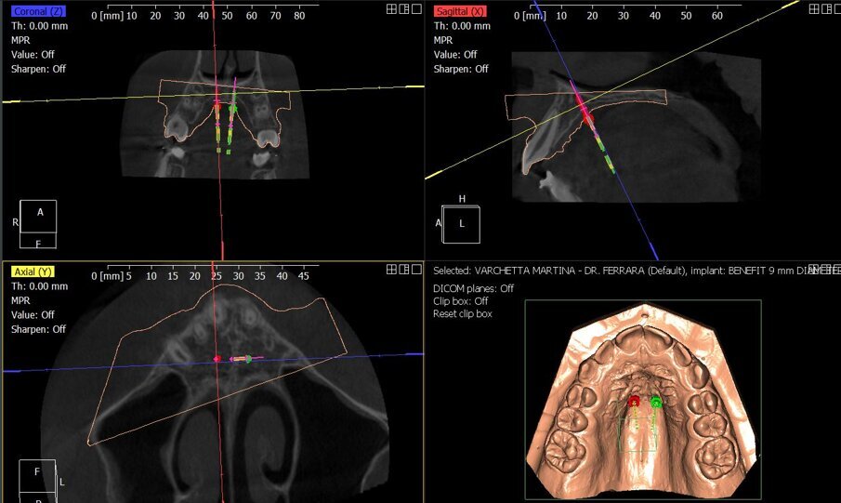This screenshot has width=841, height=503.
Task: Click the Sagittal pane orientation cube
Action: pyautogui.click(x=461, y=224)
